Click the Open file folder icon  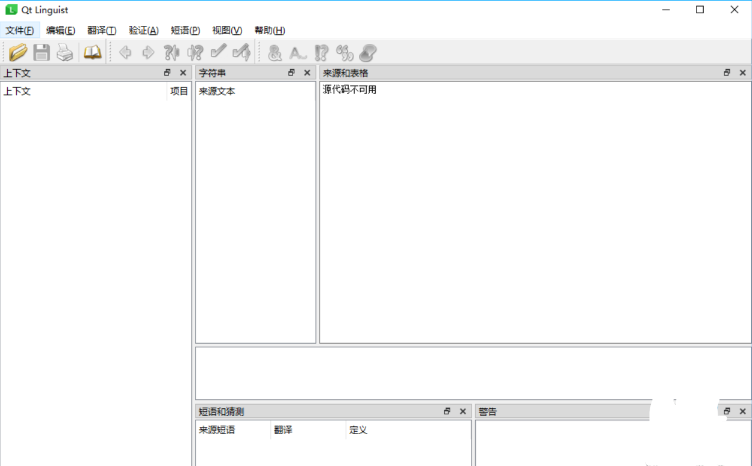click(x=18, y=53)
